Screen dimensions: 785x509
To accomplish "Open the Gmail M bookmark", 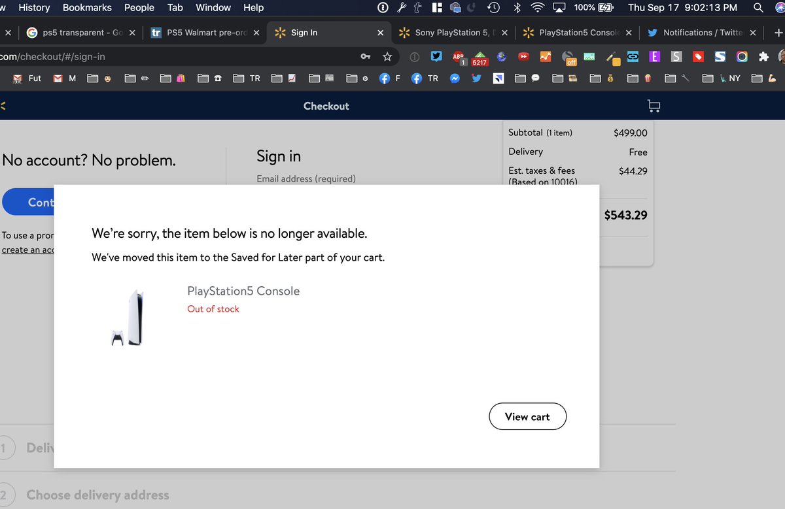I will 65,78.
